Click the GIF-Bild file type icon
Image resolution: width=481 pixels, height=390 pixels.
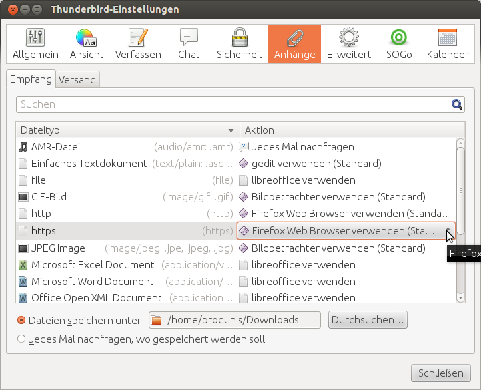[23, 197]
